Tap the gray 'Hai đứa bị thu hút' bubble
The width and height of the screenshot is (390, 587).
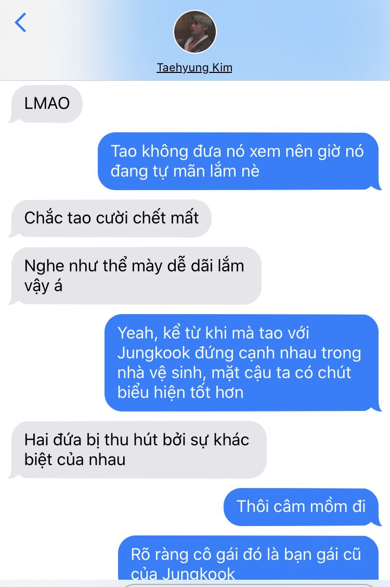(138, 449)
